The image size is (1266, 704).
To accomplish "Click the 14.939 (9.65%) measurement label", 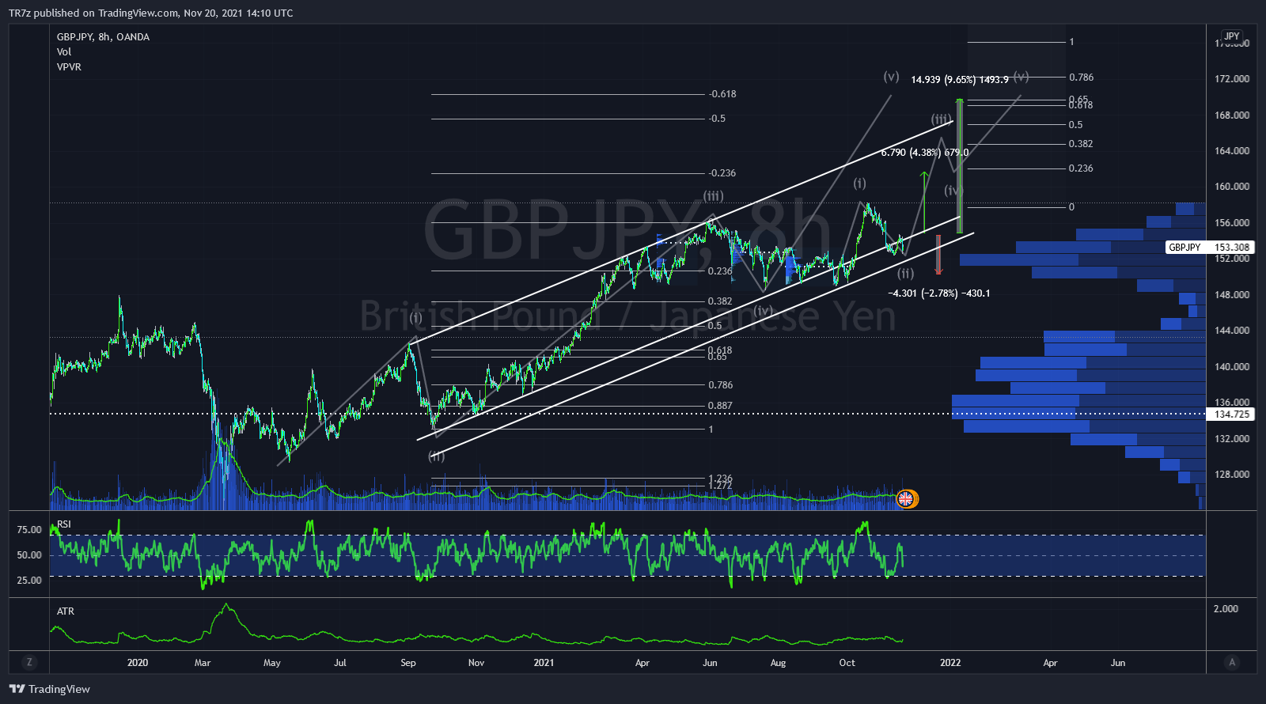I will [960, 79].
